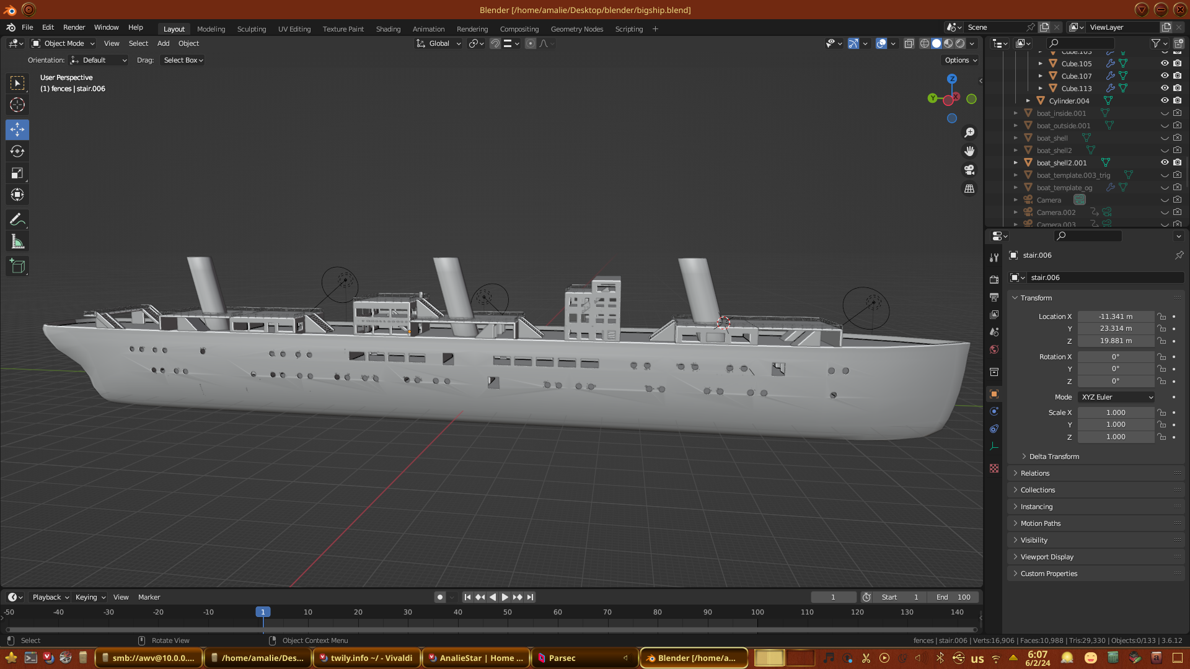Screen dimensions: 1190x669
Task: Toggle the X-ray display button
Action: point(909,43)
